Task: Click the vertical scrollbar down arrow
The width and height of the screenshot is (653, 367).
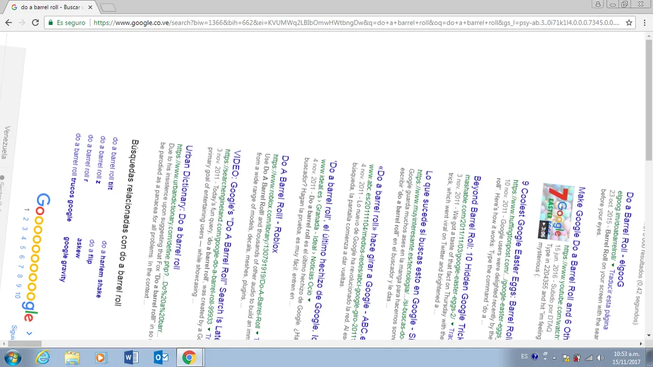Action: [x=649, y=335]
